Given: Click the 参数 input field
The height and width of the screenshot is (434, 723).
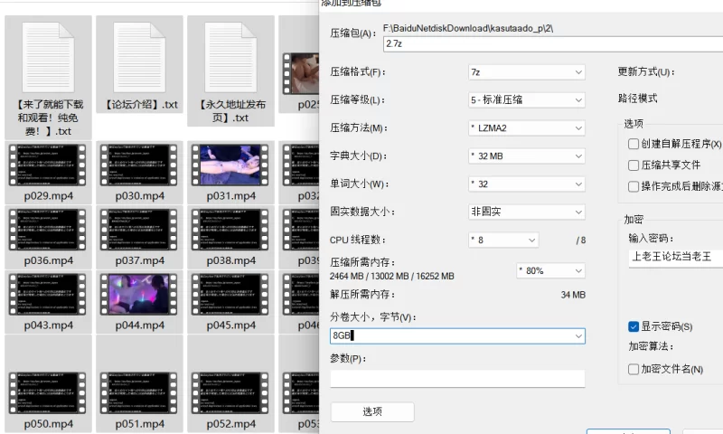Looking at the screenshot, I should click(x=457, y=379).
